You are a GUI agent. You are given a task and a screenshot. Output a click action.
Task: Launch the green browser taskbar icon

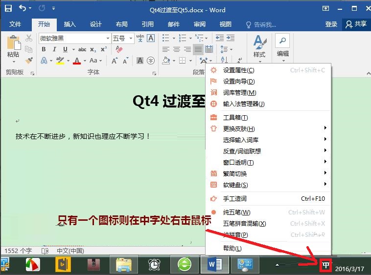coord(185,264)
